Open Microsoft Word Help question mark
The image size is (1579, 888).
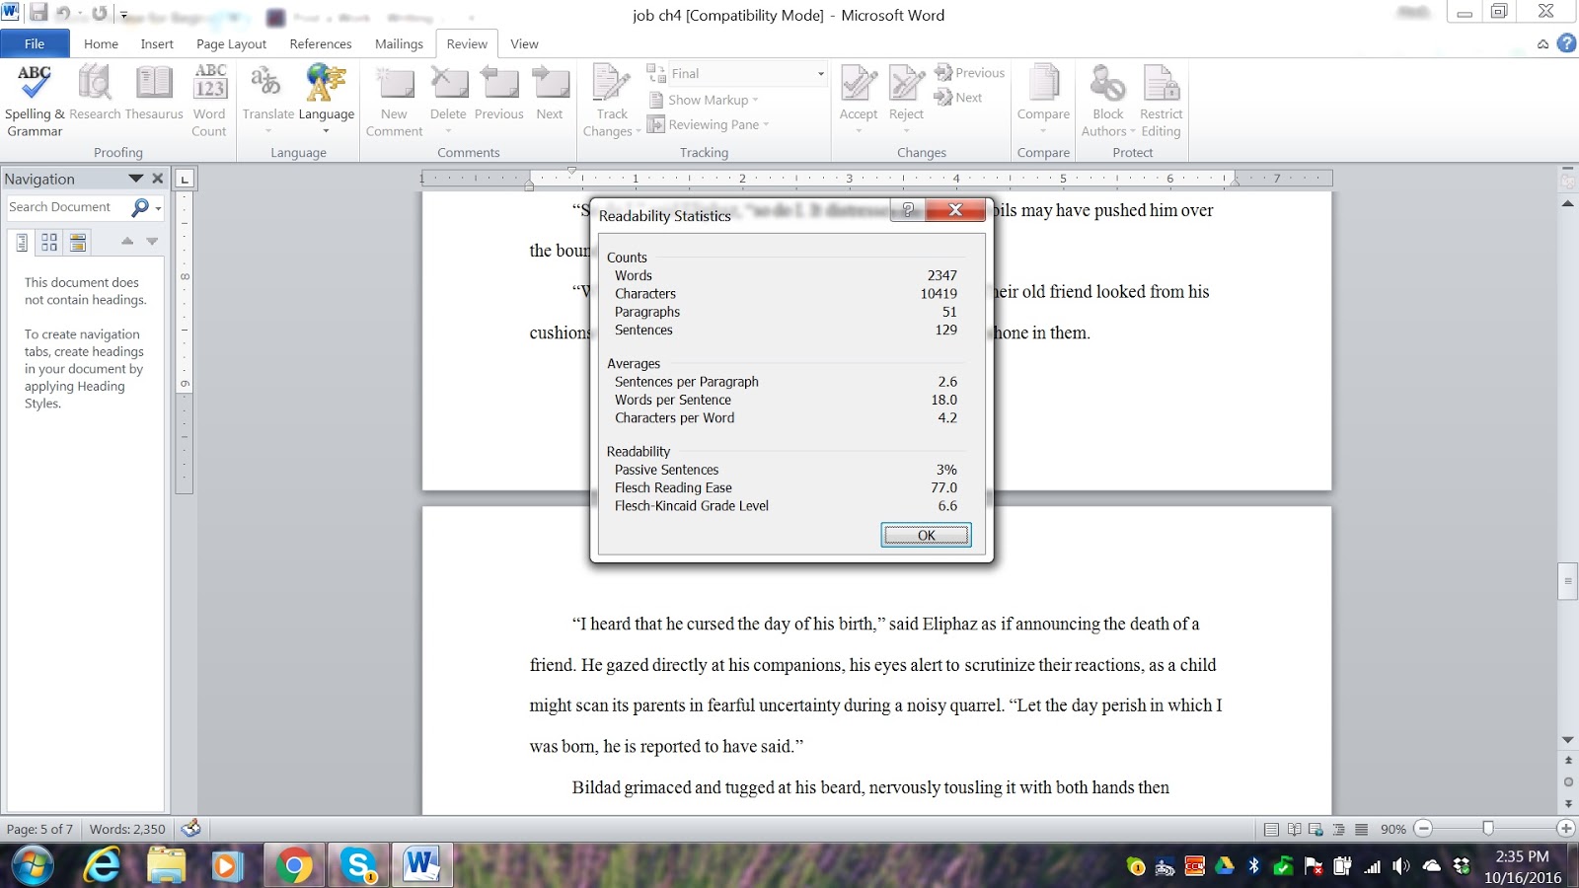1566,43
